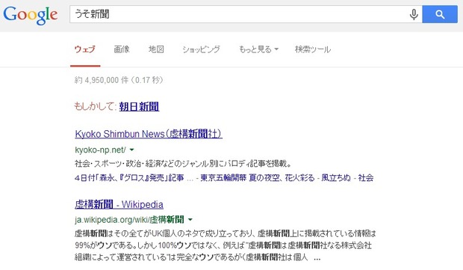Click the kyoko-np.net green URL text
The image size is (463, 270).
100,150
